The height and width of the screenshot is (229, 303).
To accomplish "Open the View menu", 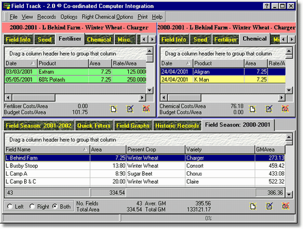I will coord(27,17).
